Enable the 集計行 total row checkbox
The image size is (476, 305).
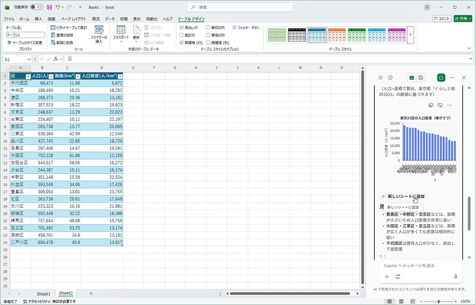[182, 35]
